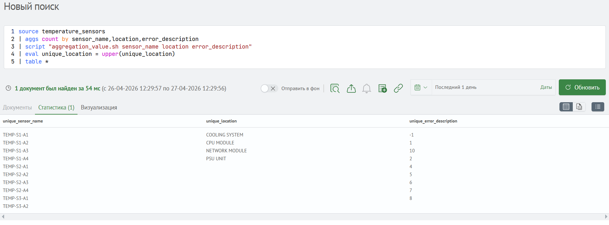Copy the search link via chain icon
Screen dimensions: 609x225
(x=398, y=88)
